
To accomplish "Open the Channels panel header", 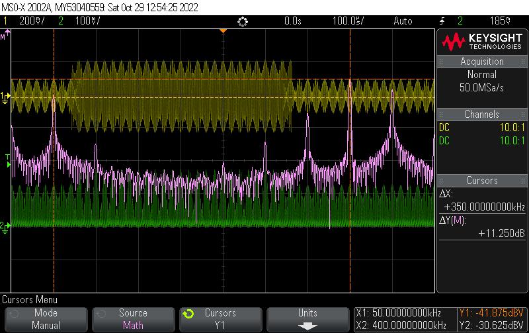I will (x=482, y=114).
